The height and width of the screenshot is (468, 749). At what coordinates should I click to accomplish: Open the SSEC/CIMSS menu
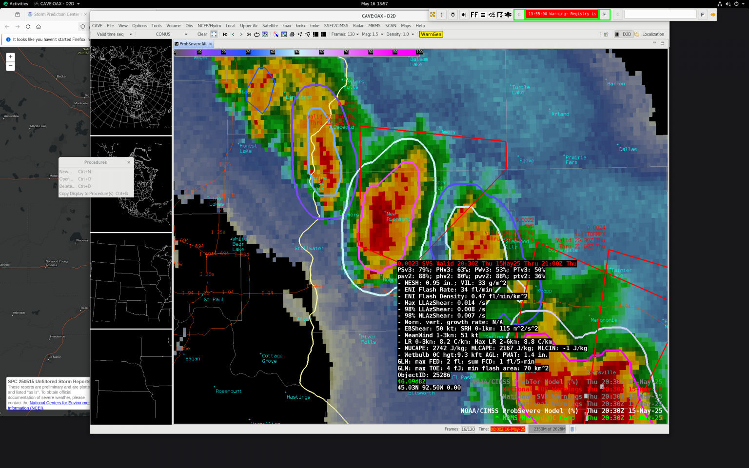336,26
